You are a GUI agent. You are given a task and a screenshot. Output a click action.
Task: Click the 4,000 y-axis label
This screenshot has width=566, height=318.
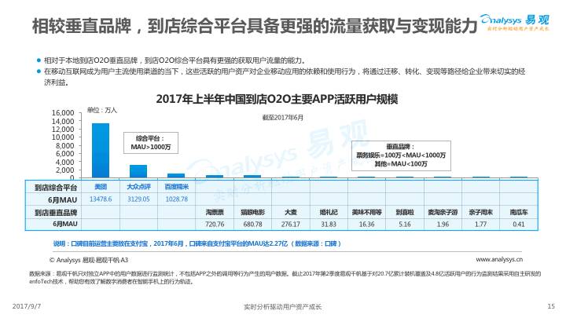(64, 162)
